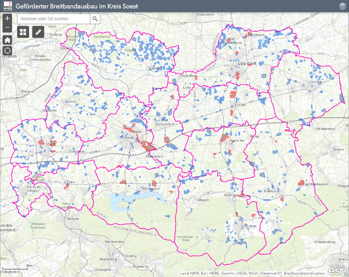This screenshot has width=349, height=277.
Task: Reset map to home extent
Action: point(7,40)
